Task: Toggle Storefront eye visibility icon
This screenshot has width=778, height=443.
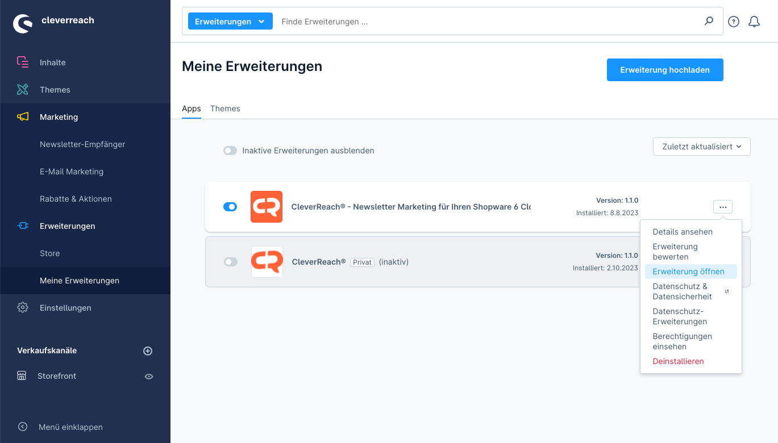Action: tap(149, 376)
